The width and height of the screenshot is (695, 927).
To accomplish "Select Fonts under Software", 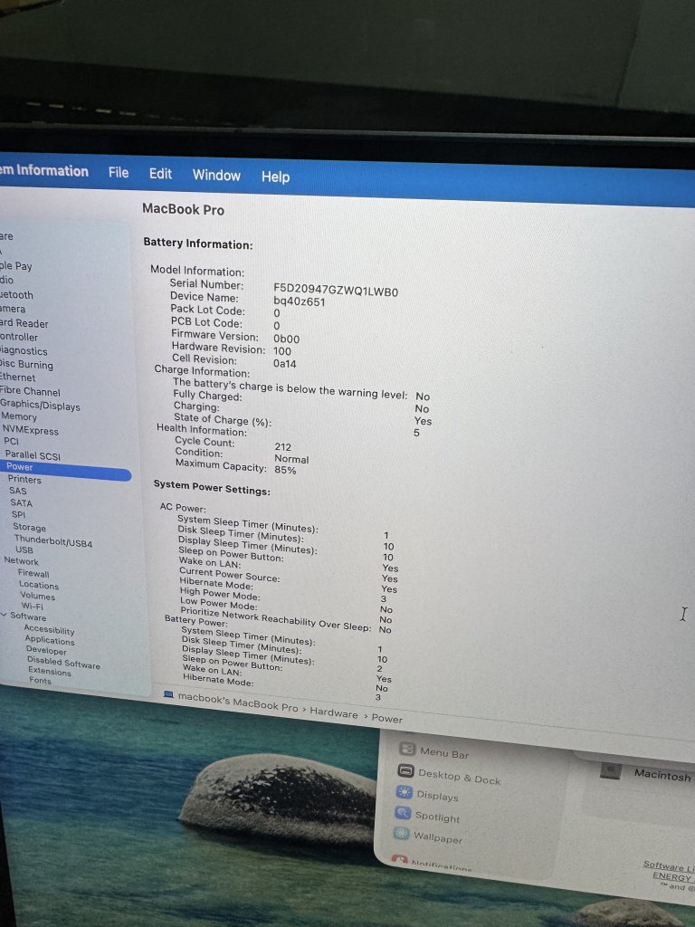I will pyautogui.click(x=40, y=681).
